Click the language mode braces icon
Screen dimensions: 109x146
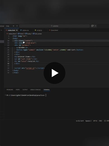click(105, 121)
